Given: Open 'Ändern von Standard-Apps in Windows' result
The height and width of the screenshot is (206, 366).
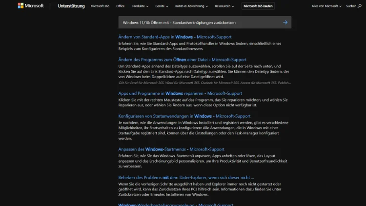Looking at the screenshot, I should click(175, 37).
